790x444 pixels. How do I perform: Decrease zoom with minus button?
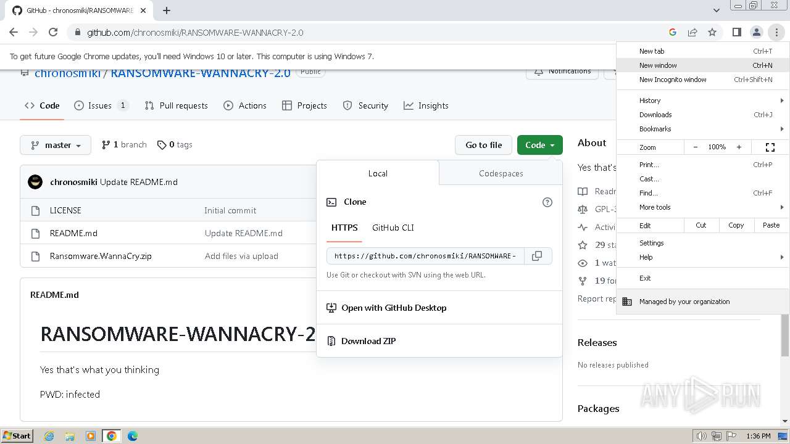(x=696, y=147)
